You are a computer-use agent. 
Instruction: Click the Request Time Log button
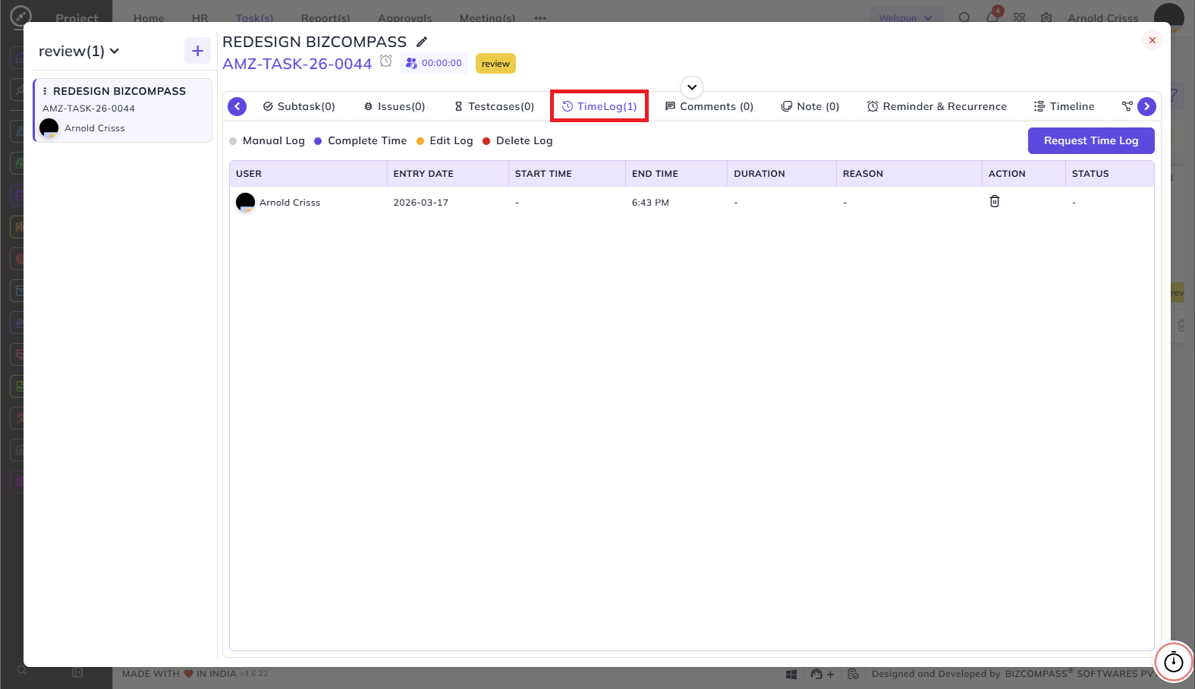pyautogui.click(x=1091, y=140)
